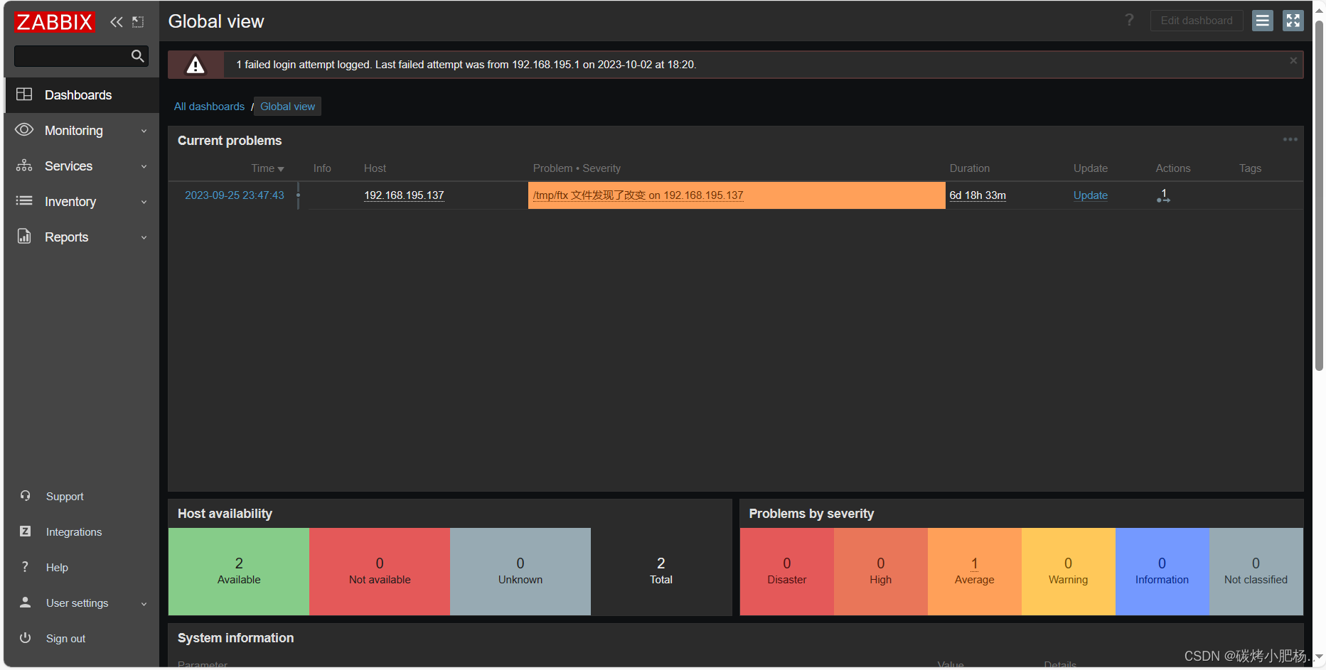Select Global view breadcrumb
Screen dimensions: 1326x670
[x=287, y=107]
